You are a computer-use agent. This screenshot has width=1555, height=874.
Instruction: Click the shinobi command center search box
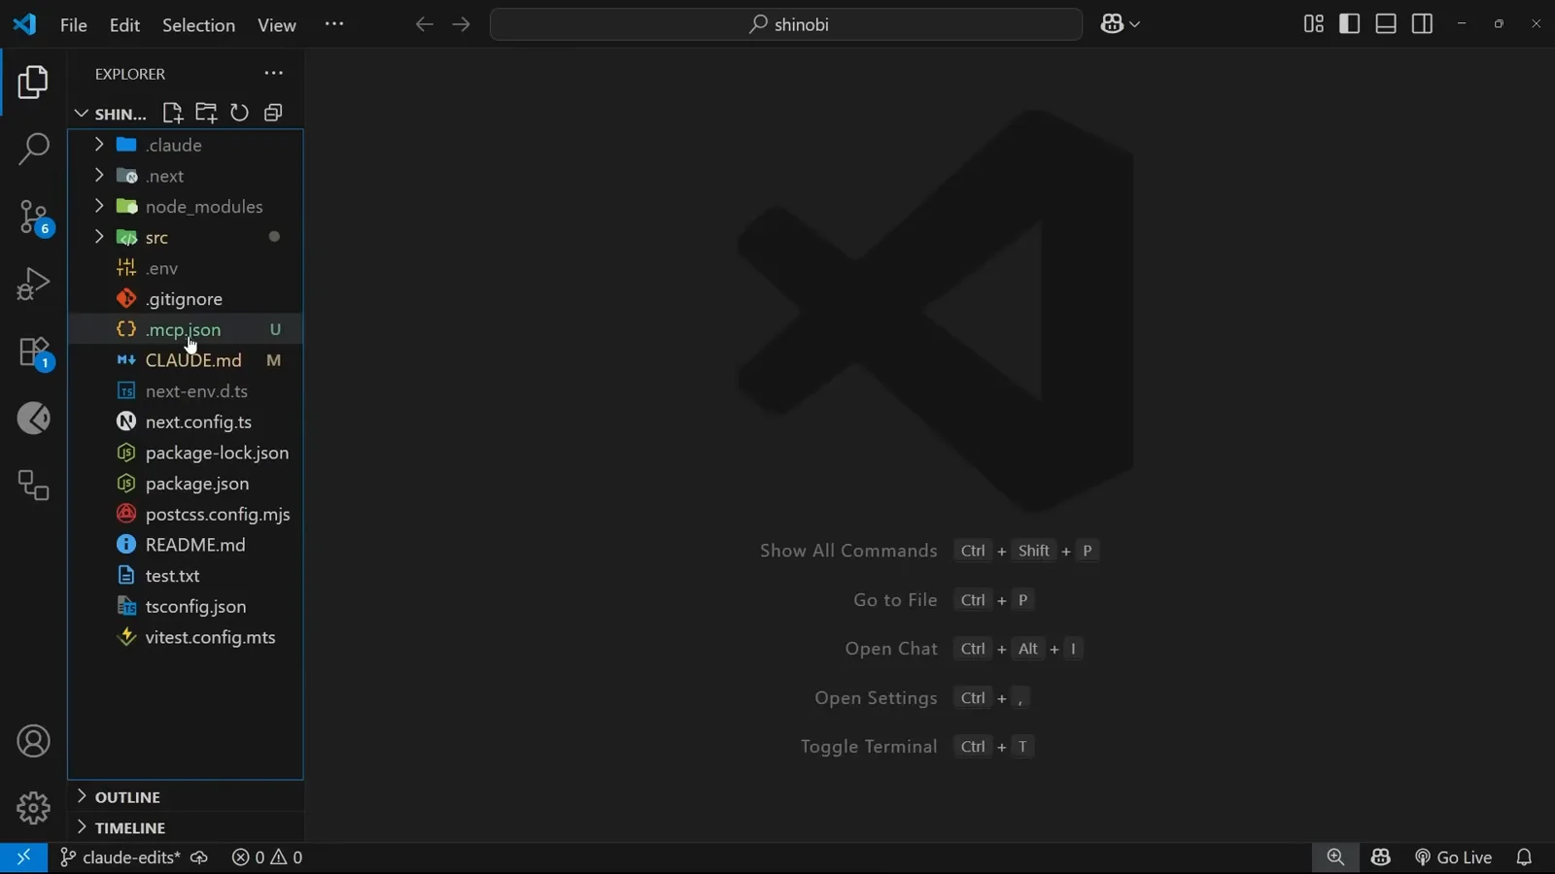[786, 24]
